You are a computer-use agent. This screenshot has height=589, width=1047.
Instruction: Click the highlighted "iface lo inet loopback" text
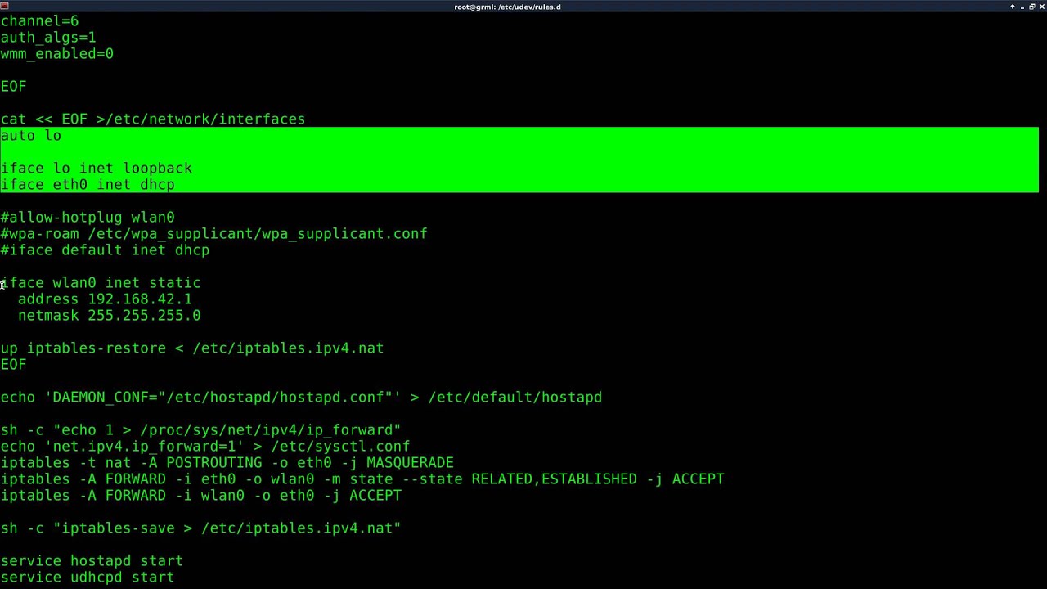[97, 169]
